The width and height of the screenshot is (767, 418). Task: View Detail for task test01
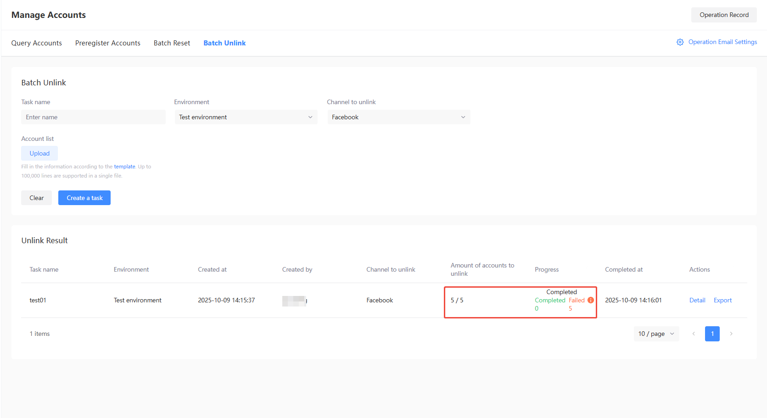pyautogui.click(x=697, y=300)
